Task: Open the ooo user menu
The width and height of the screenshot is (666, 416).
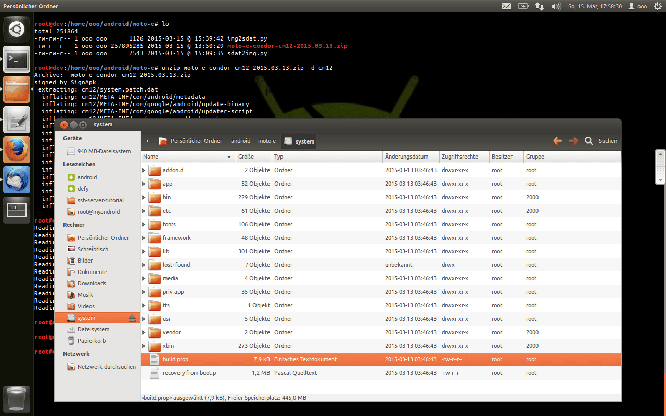Action: click(x=638, y=6)
